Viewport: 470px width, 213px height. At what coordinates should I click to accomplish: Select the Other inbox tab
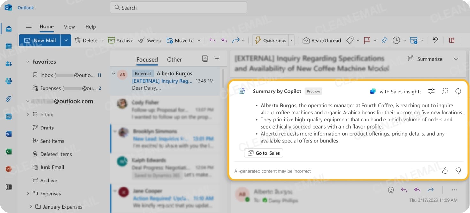(x=174, y=59)
